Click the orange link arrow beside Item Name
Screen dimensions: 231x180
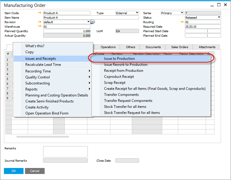(40, 17)
